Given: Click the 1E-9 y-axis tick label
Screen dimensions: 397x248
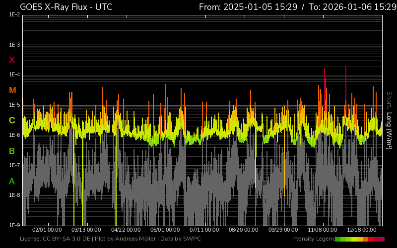Looking at the screenshot, I should (14, 225).
